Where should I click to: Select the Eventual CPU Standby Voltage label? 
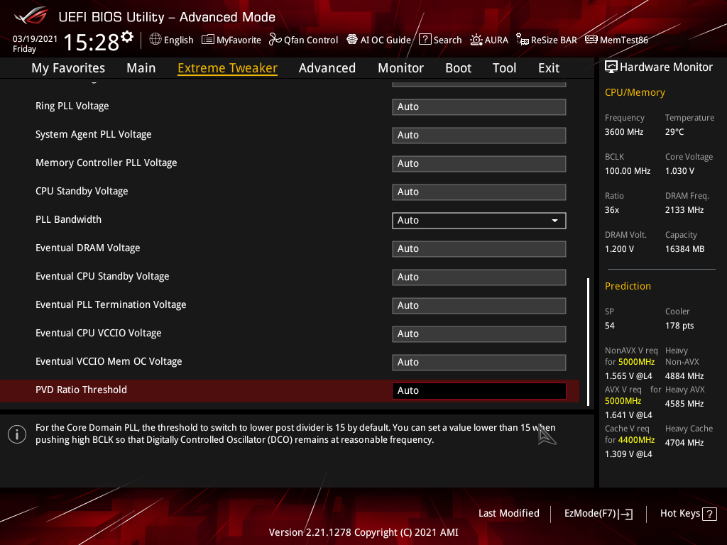pos(102,276)
